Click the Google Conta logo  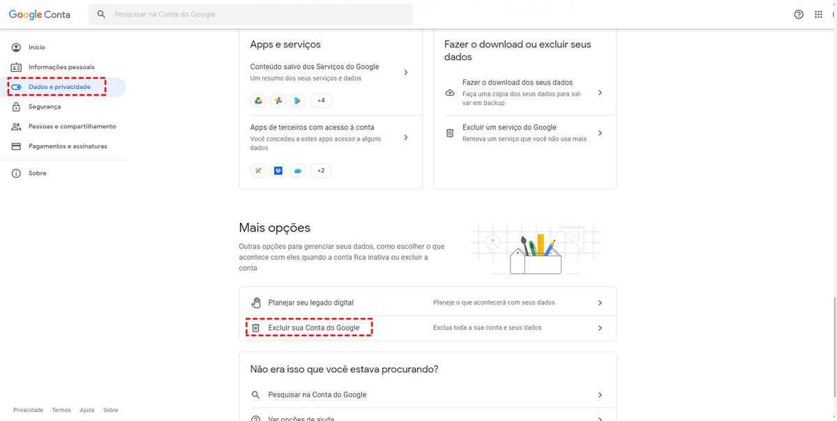40,15
